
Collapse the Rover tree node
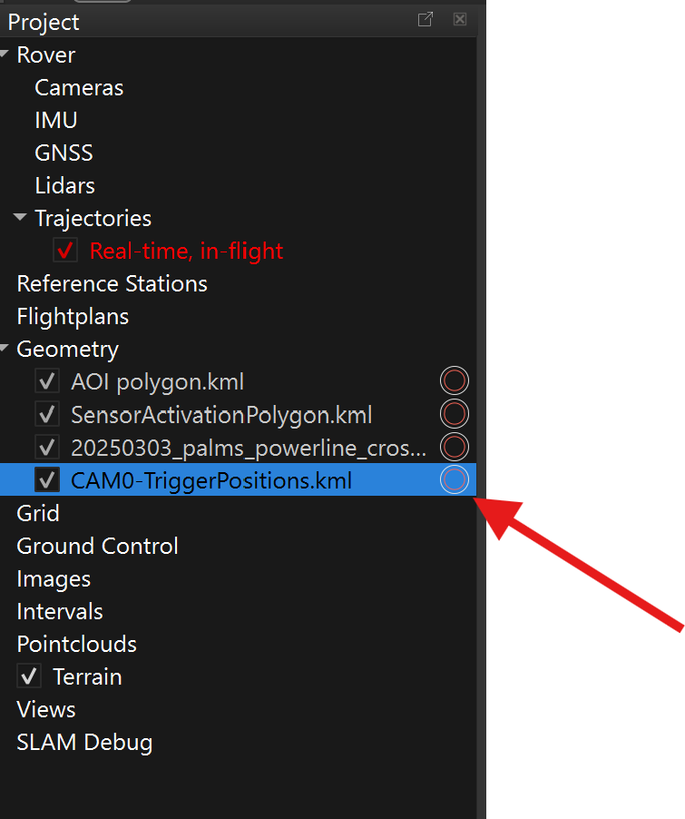(5, 54)
